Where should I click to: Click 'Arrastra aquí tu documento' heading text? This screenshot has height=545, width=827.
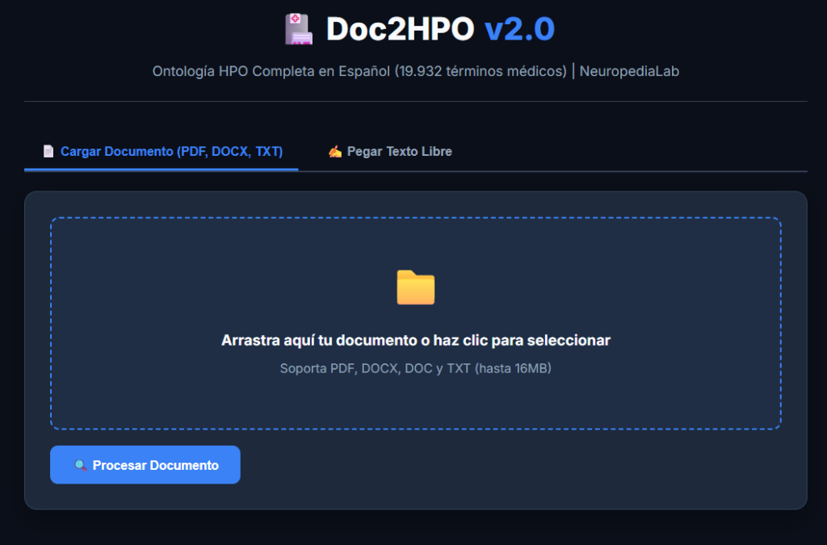pyautogui.click(x=416, y=341)
